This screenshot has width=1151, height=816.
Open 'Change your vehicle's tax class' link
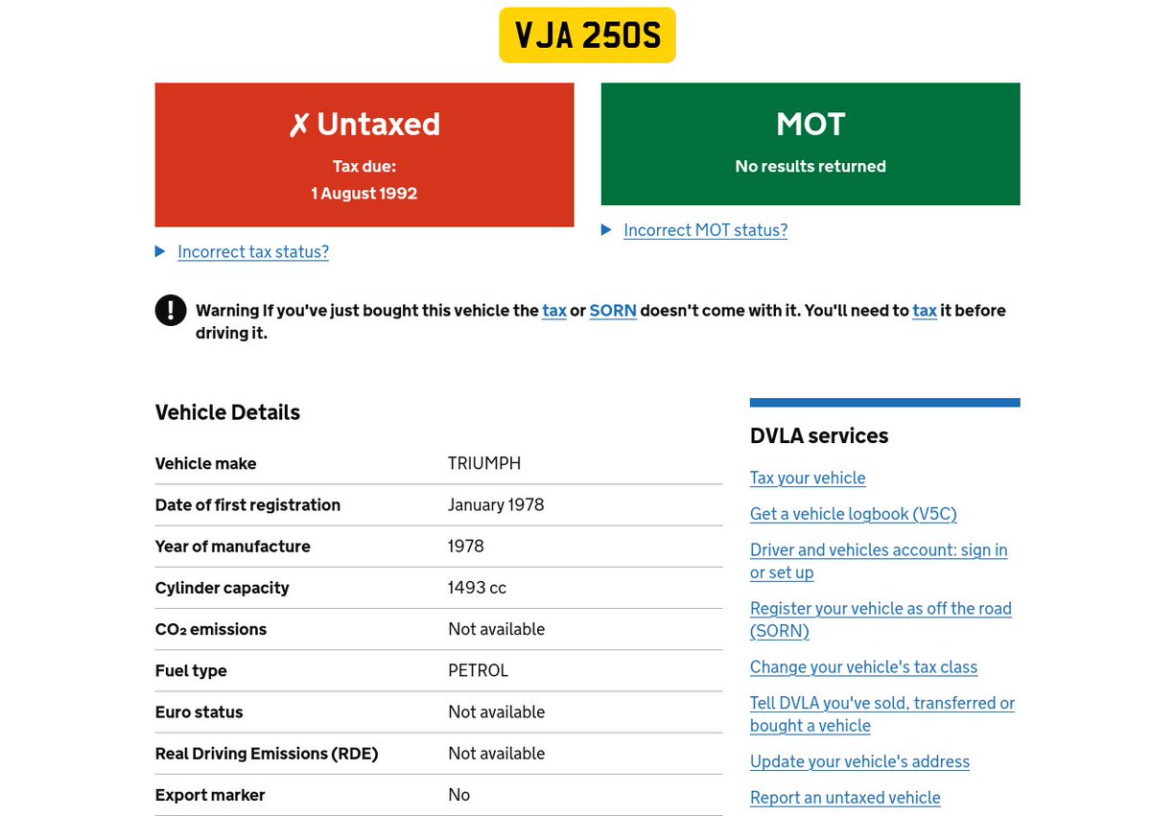863,666
